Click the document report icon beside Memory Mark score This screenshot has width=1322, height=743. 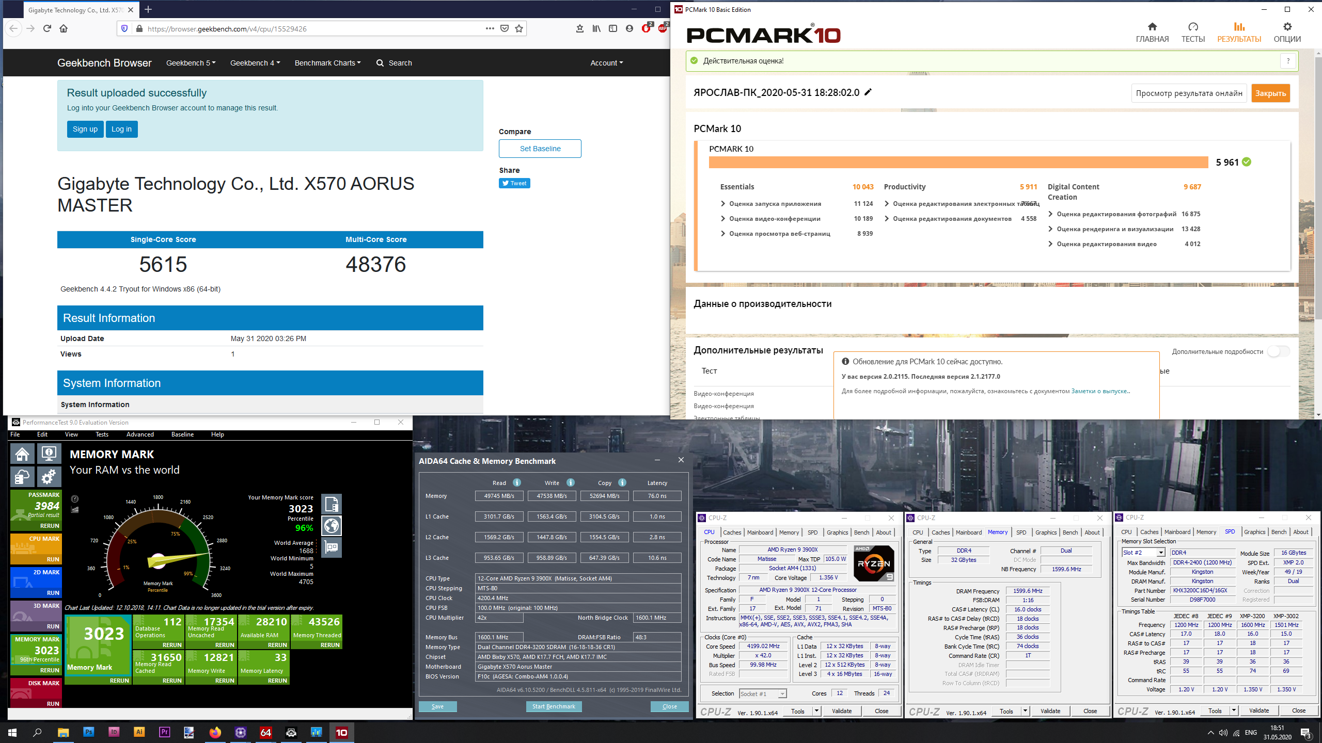pyautogui.click(x=332, y=504)
